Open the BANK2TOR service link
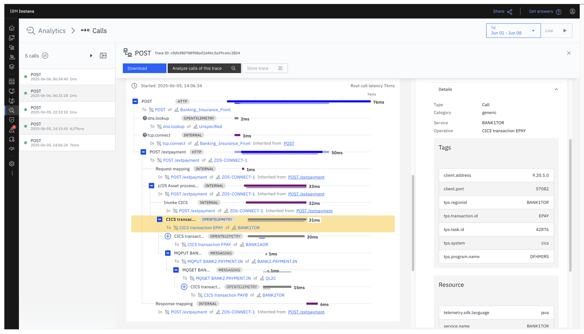The width and height of the screenshot is (584, 334). [273, 295]
